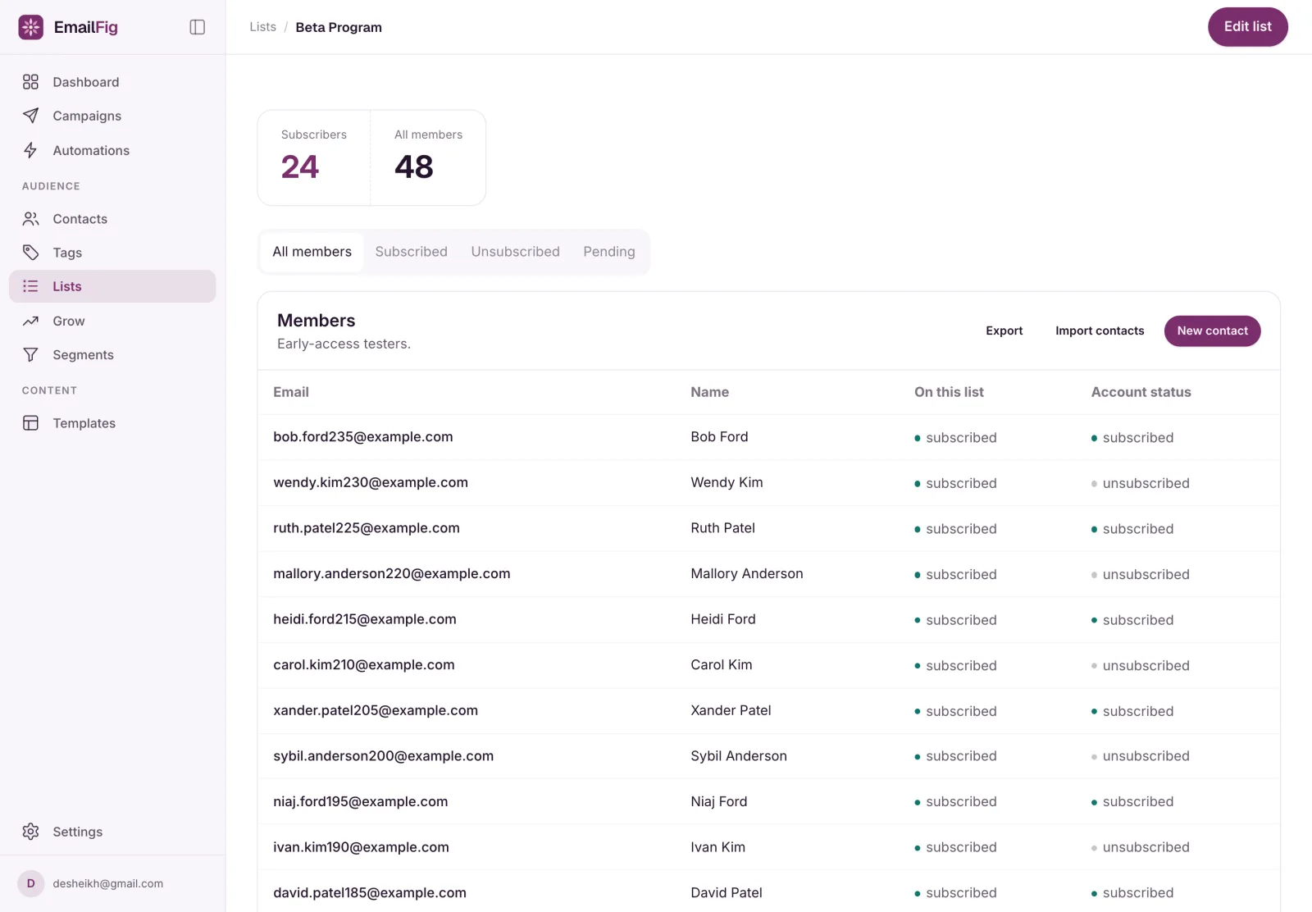Click the Subscribers count 24
The image size is (1312, 912).
(x=299, y=167)
